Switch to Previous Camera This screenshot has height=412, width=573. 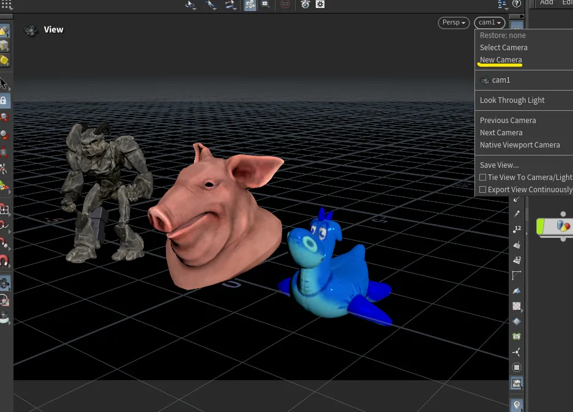[507, 120]
